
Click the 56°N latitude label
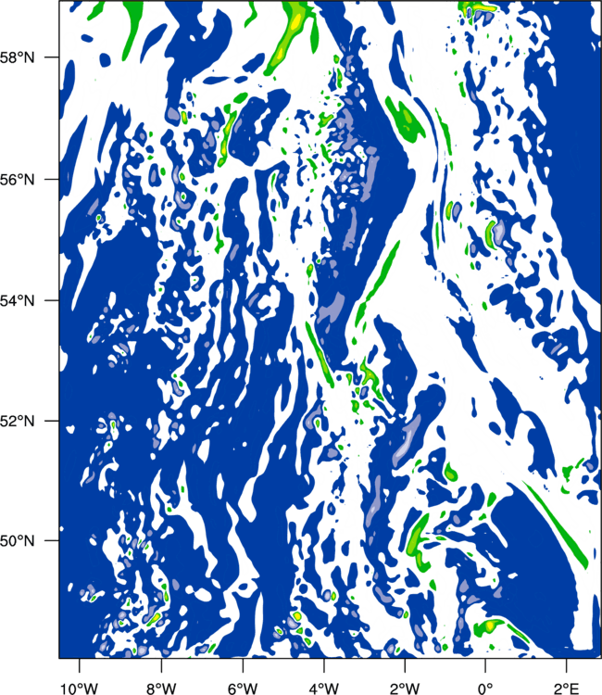pyautogui.click(x=18, y=180)
